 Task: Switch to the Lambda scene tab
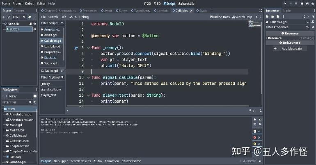161,11
